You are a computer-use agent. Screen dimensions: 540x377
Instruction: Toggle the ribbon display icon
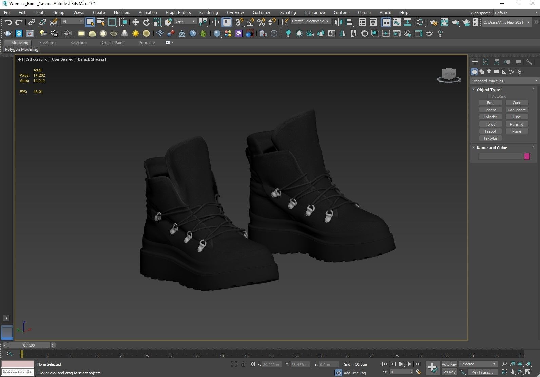[x=386, y=22]
